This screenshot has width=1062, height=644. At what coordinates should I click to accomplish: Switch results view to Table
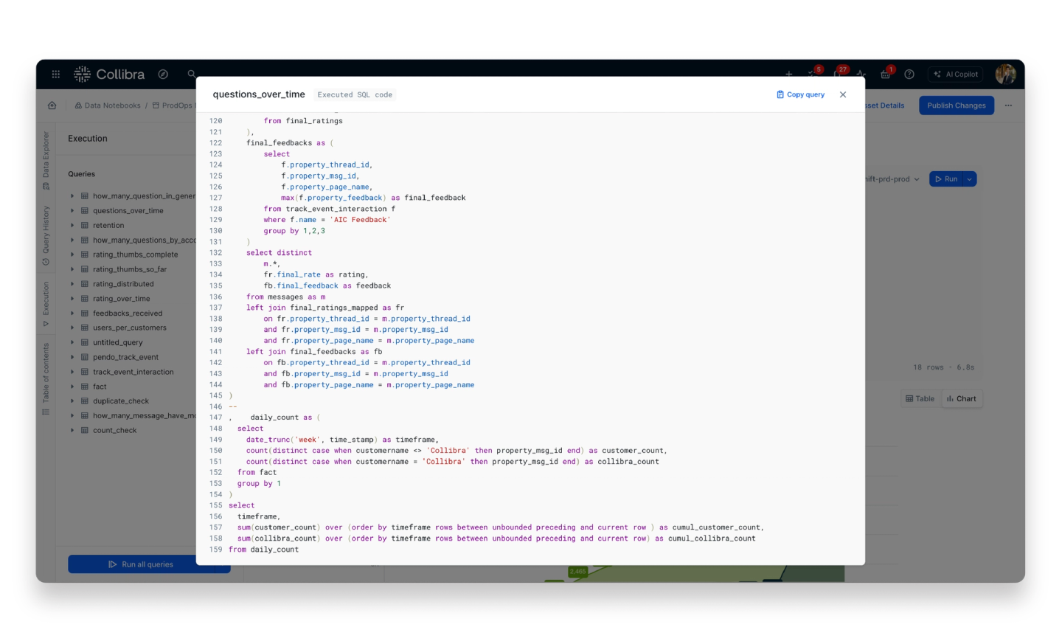tap(920, 399)
